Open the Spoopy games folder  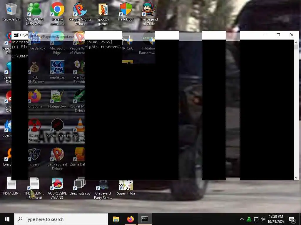103,14
